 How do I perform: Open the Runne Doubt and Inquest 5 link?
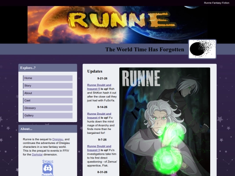pyautogui.click(x=99, y=87)
